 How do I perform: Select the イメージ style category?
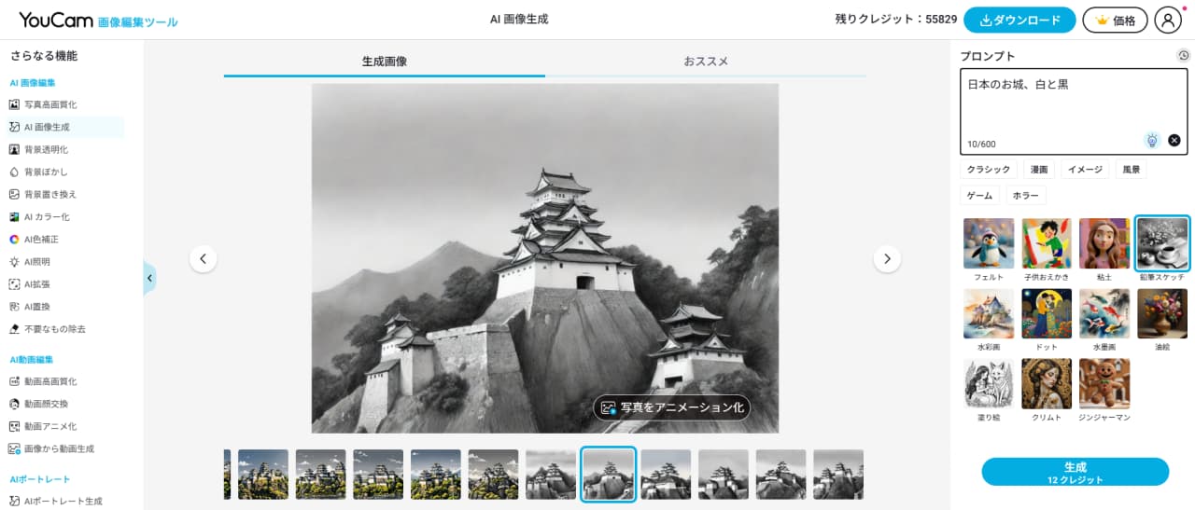[1085, 170]
